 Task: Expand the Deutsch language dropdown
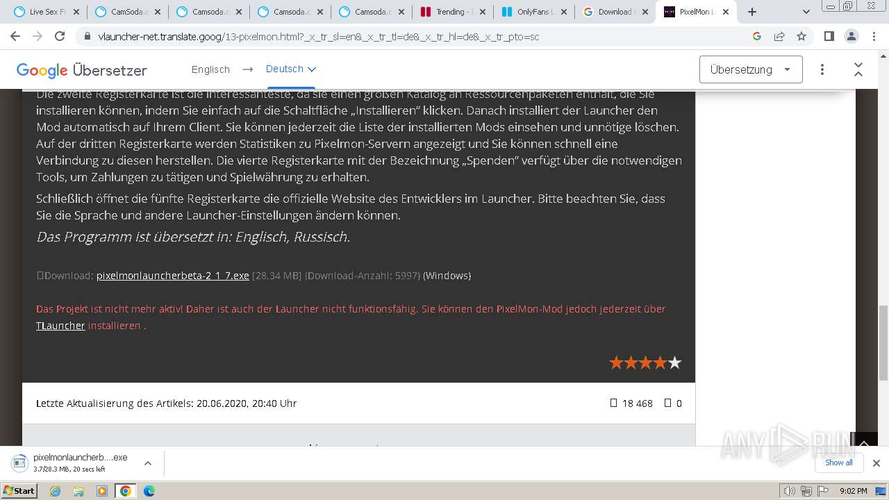click(291, 69)
